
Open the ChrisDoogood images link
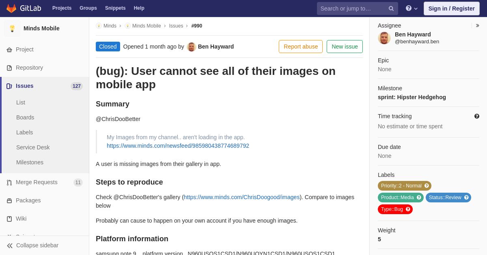click(x=242, y=197)
